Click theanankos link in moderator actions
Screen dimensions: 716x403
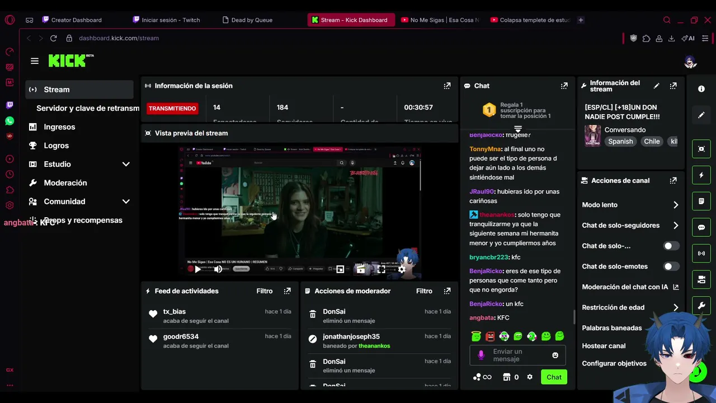click(x=374, y=346)
